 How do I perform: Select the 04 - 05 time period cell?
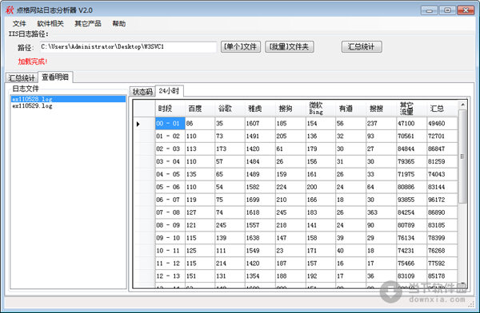click(170, 174)
